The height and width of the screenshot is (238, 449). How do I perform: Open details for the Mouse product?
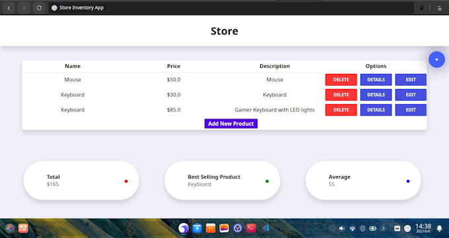click(x=376, y=80)
